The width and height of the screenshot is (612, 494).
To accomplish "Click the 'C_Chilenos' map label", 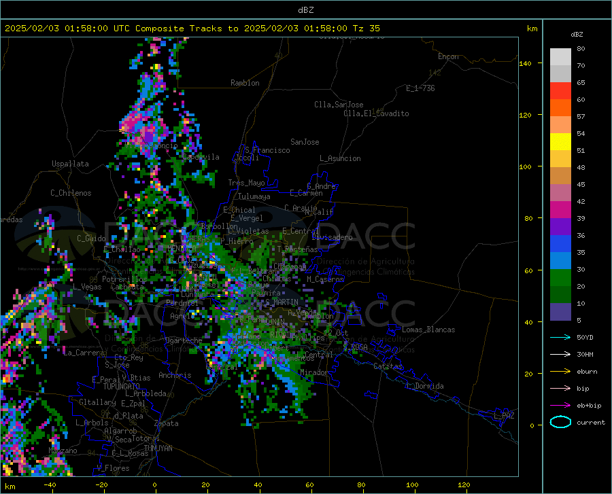I will point(71,193).
